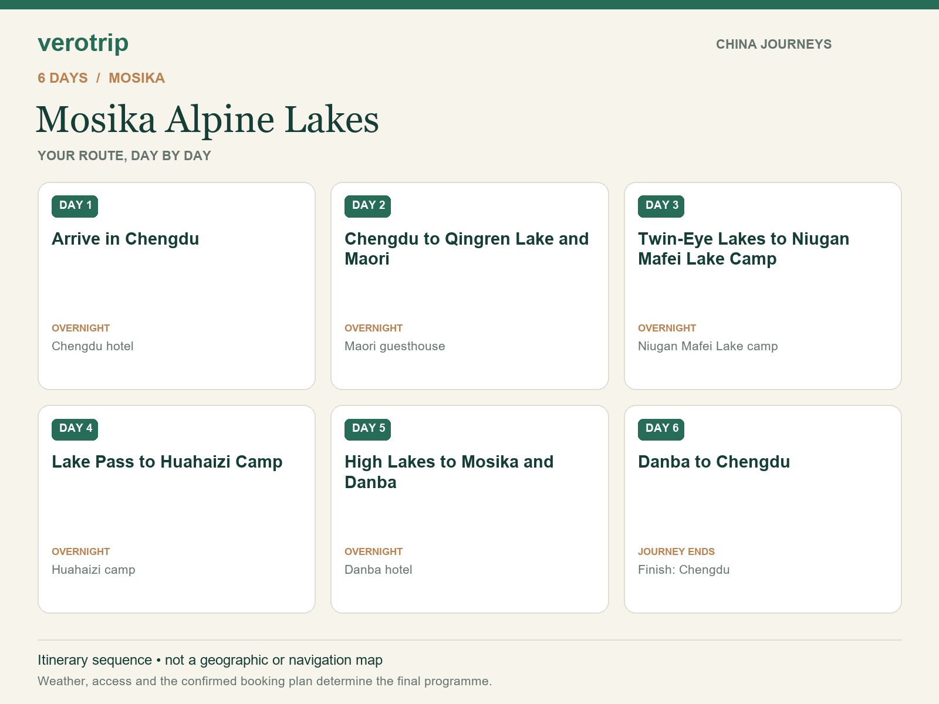Select the "YOUR ROUTE, DAY BY DAY" subheading
The height and width of the screenshot is (704, 939).
[124, 156]
